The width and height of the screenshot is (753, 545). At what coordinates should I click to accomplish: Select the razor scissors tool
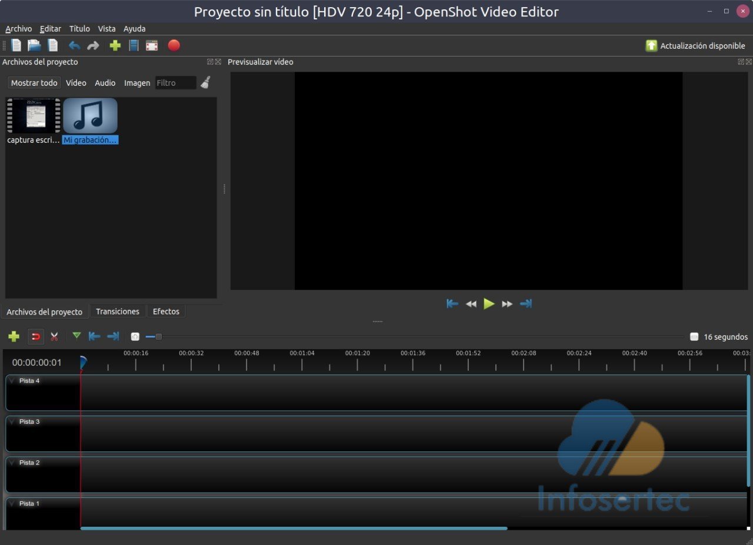54,336
